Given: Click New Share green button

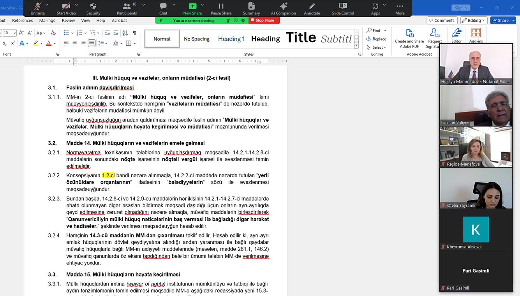Looking at the screenshot, I should [192, 8].
